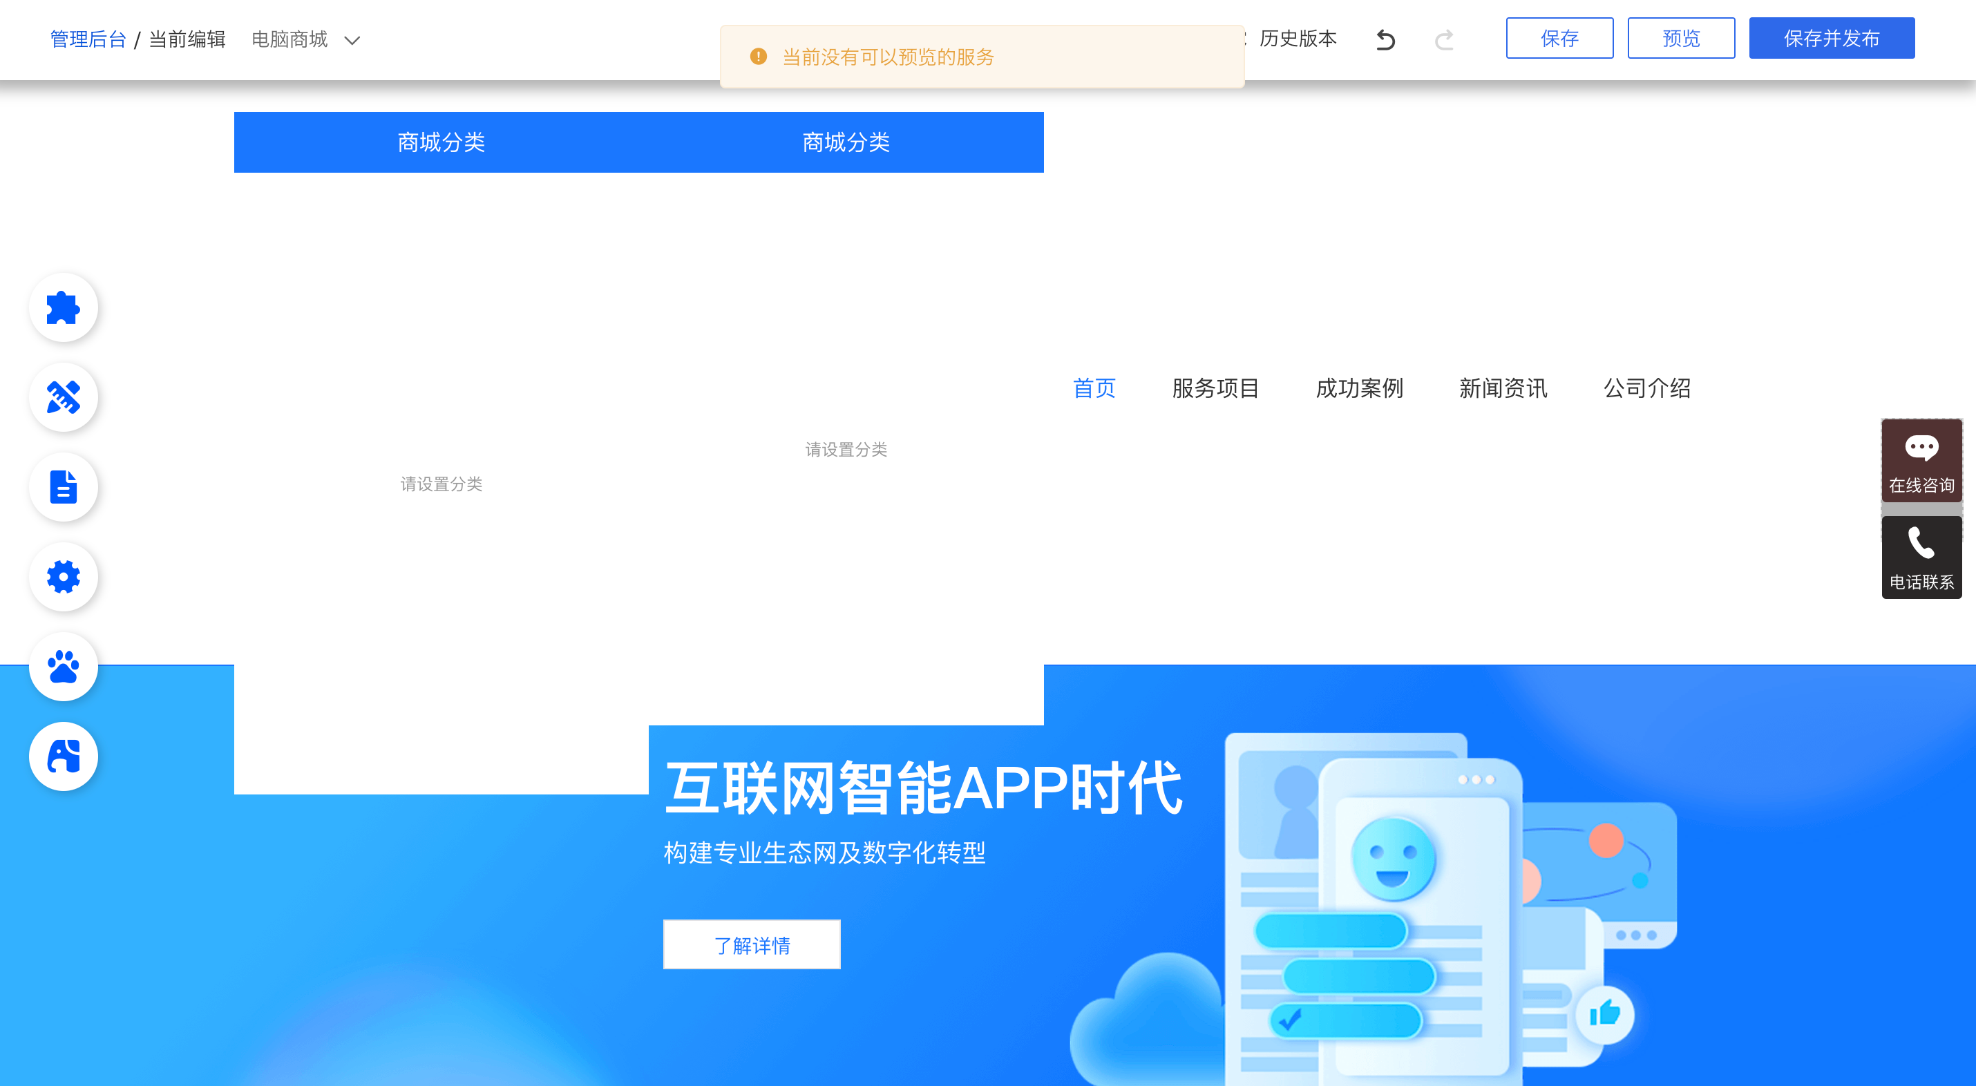Click 构建专业生态网及数字化转型 subtitle text

[825, 853]
